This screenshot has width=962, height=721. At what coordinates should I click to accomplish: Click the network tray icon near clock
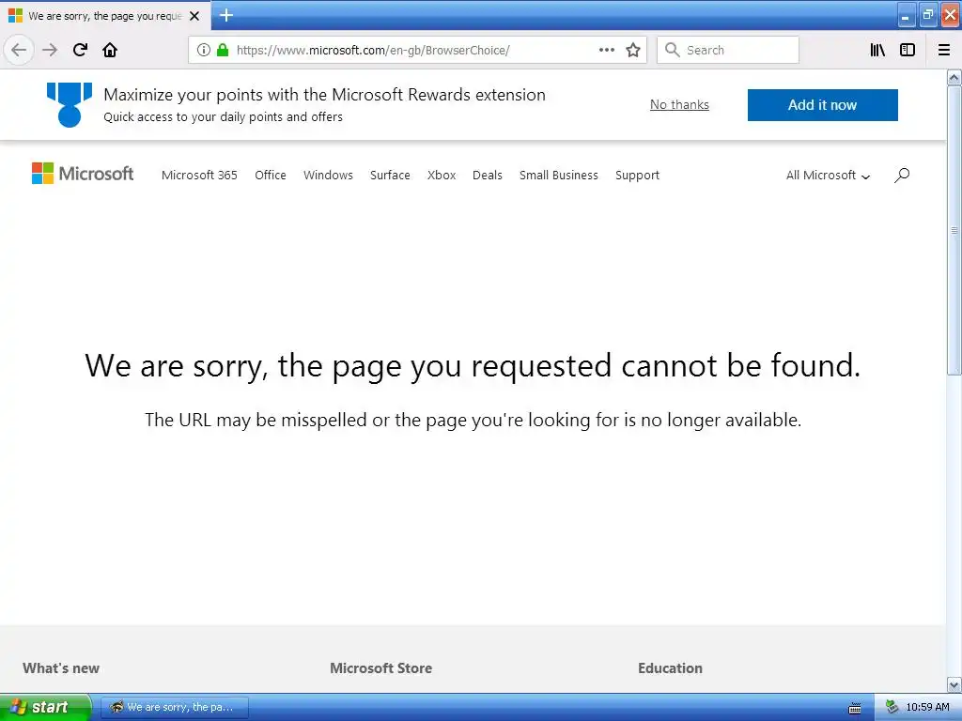pos(892,707)
